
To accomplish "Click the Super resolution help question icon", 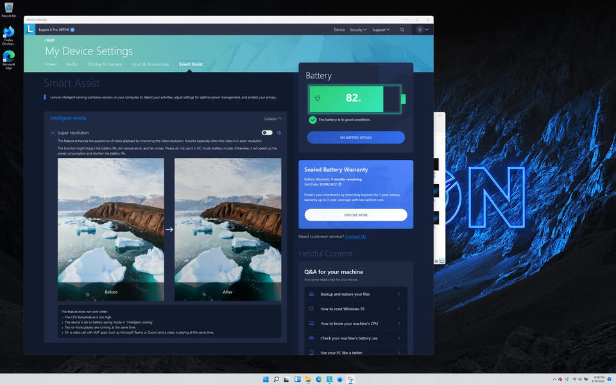I will (x=279, y=133).
